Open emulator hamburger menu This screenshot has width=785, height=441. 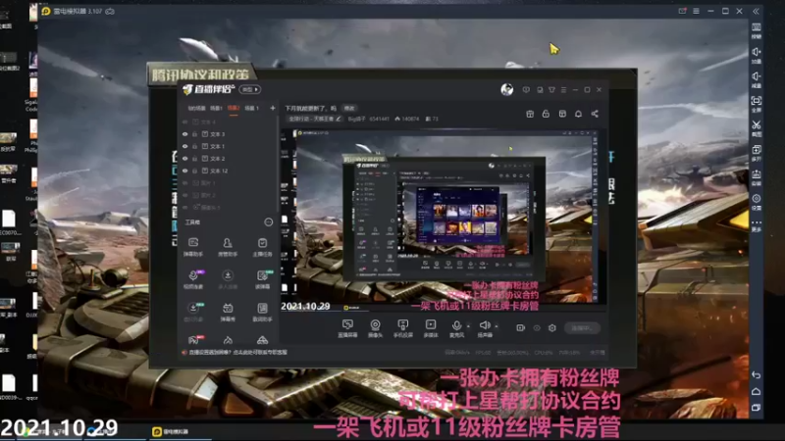click(696, 11)
